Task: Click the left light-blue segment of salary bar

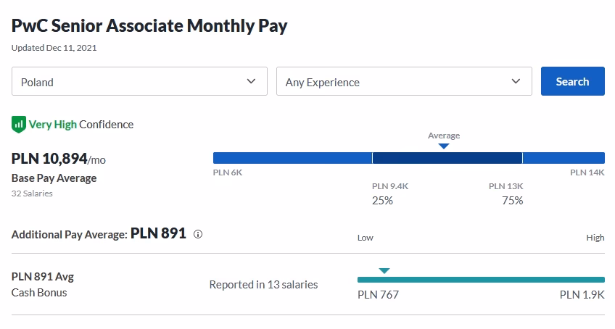Action: (292, 158)
